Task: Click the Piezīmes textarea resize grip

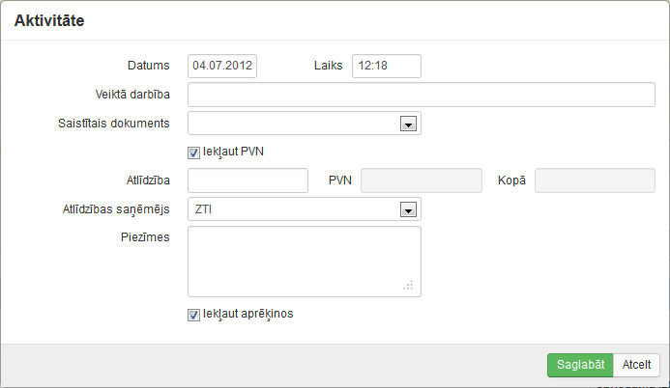Action: coord(409,286)
